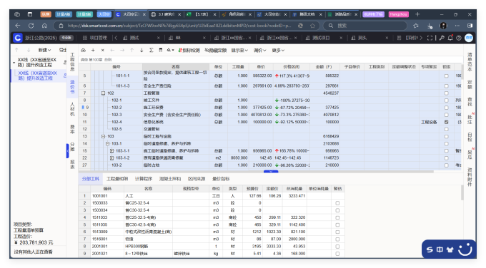Collapse tree node 102 工程管理
This screenshot has width=486, height=268.
pos(103,93)
